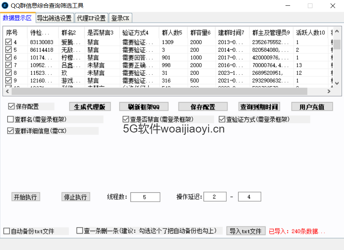Click 群容量6 column header
This screenshot has height=250, width=344.
pyautogui.click(x=201, y=33)
